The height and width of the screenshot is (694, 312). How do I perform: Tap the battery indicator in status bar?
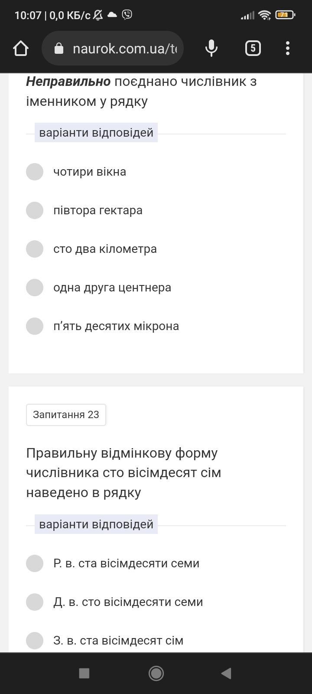tap(285, 15)
